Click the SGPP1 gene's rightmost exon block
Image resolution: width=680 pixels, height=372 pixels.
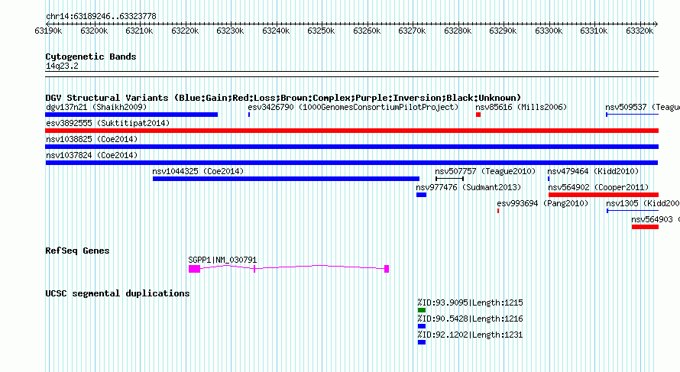(x=387, y=269)
